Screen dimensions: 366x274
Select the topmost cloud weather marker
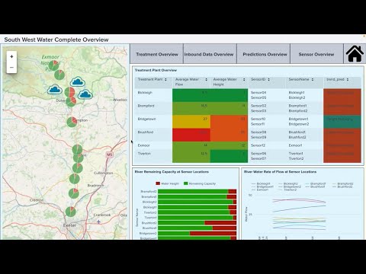point(78,81)
